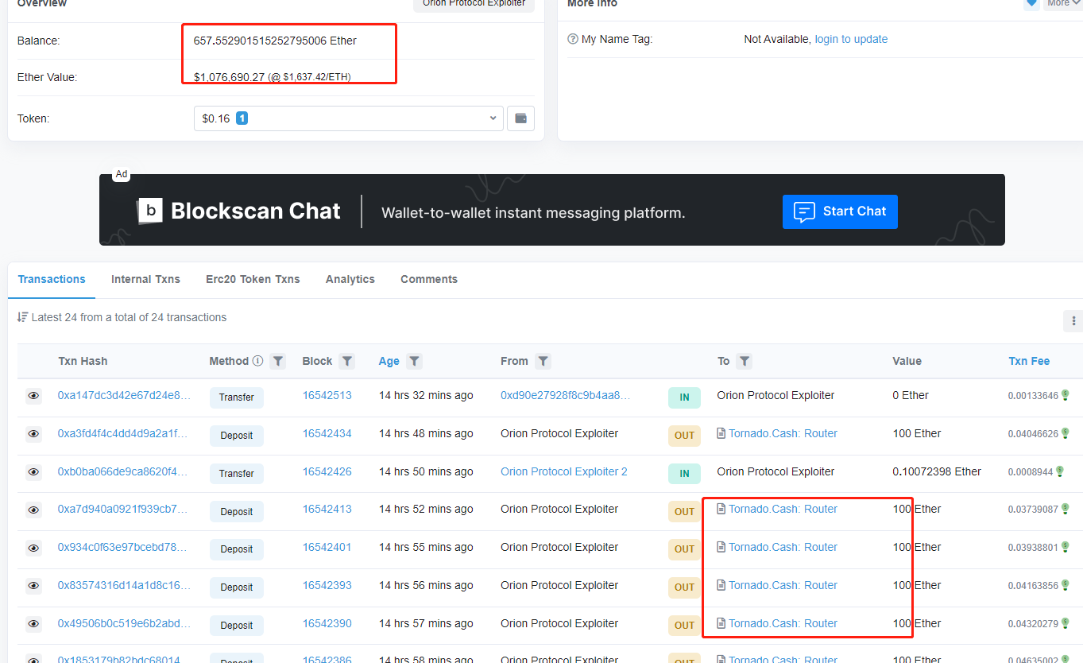Open Tornado.Cash: Router link in block 16542393 row
Viewport: 1083px width, 663px height.
783,585
